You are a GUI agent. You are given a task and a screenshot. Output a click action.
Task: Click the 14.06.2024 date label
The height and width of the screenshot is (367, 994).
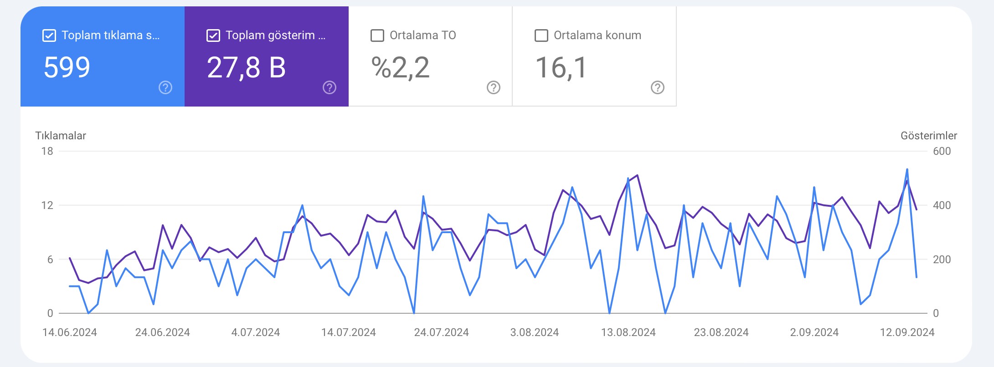click(x=70, y=332)
